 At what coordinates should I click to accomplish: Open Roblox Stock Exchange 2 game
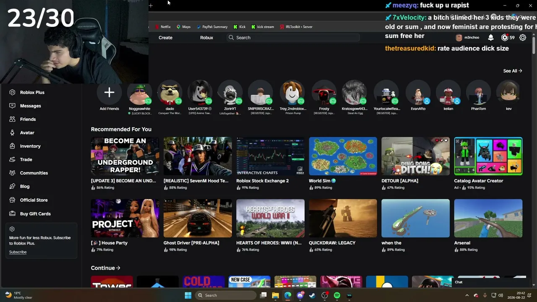click(270, 156)
